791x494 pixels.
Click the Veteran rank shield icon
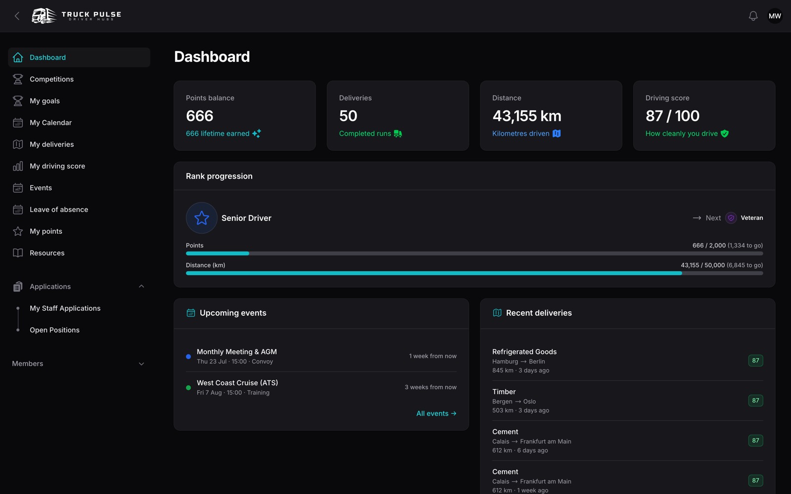tap(731, 218)
